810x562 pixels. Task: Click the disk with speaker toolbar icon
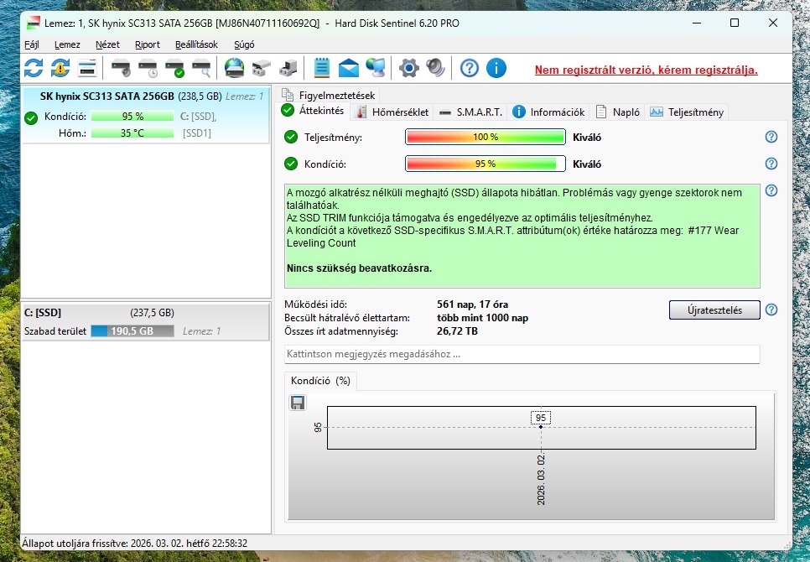tap(122, 68)
